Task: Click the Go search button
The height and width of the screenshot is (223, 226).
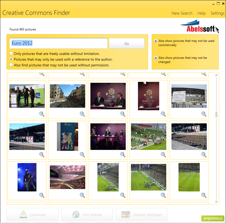Action: (x=127, y=43)
